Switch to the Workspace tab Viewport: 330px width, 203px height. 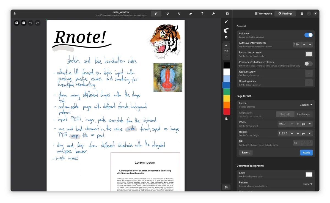[x=263, y=13]
